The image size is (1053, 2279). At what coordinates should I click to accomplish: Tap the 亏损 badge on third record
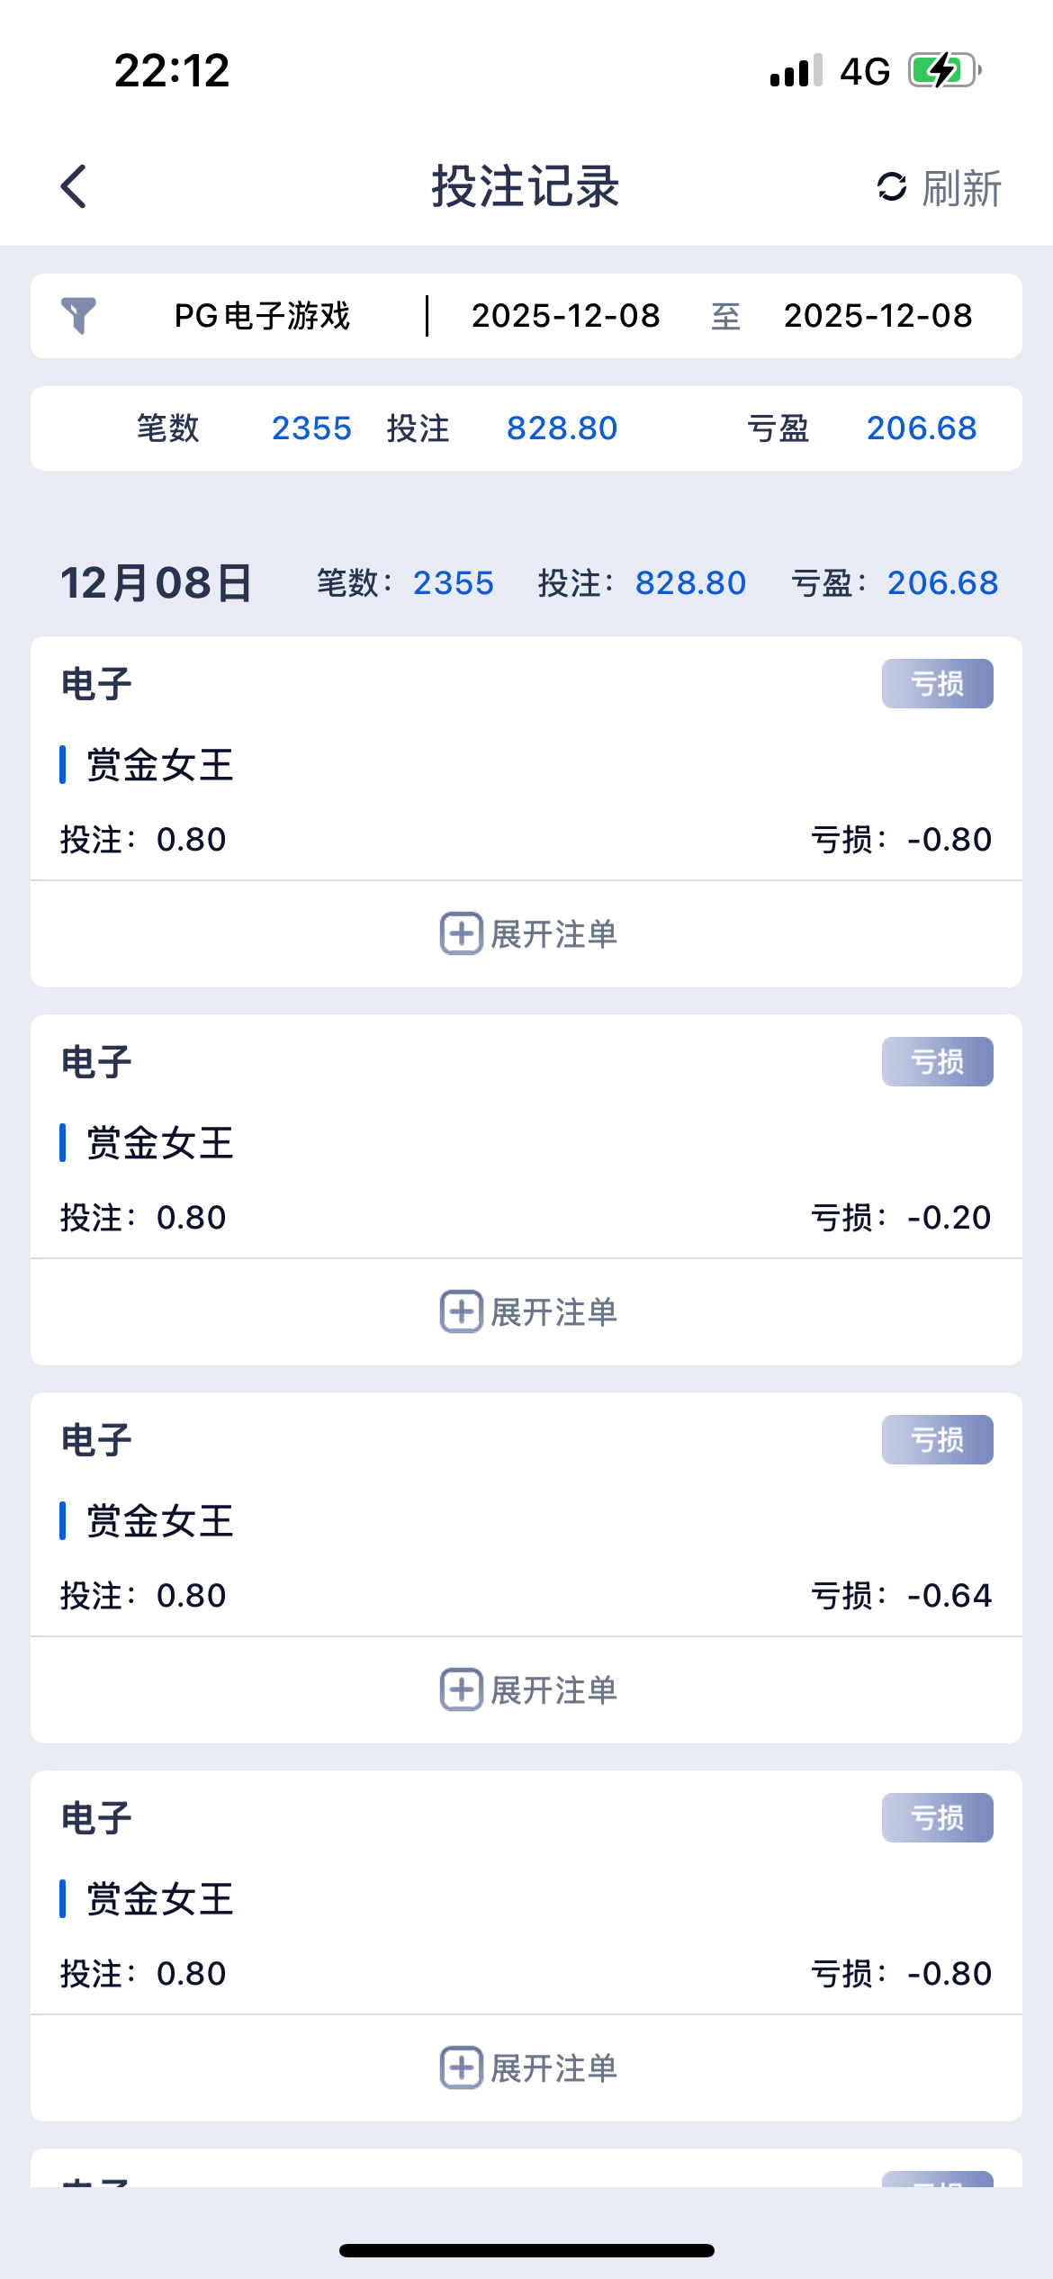click(937, 1440)
